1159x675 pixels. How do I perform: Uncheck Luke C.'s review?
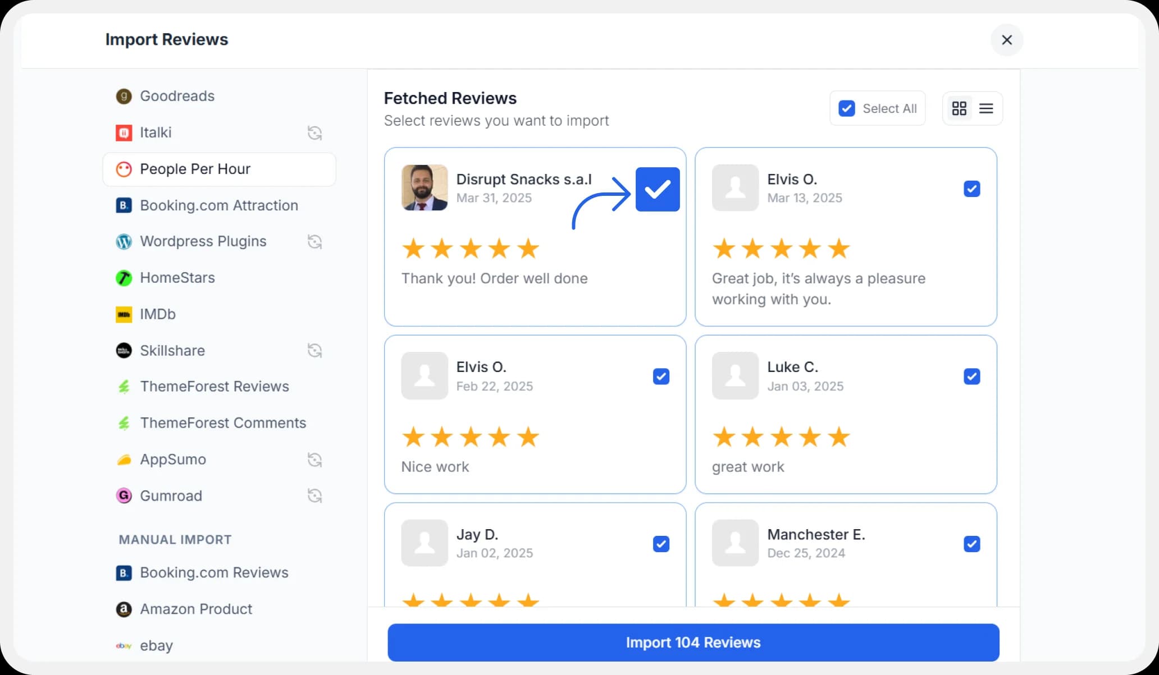coord(972,376)
